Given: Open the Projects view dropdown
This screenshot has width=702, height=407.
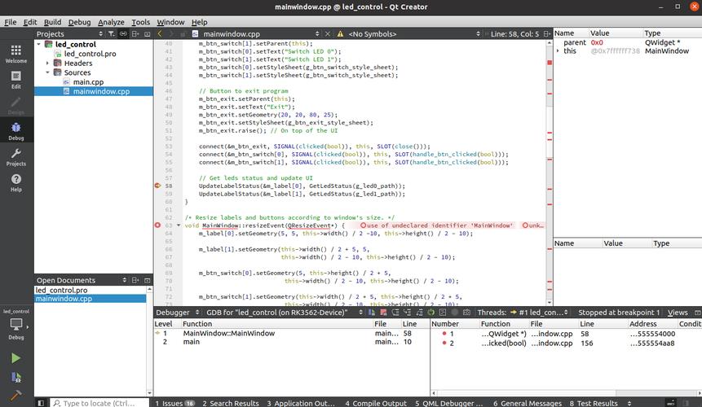Looking at the screenshot, I should click(x=68, y=34).
